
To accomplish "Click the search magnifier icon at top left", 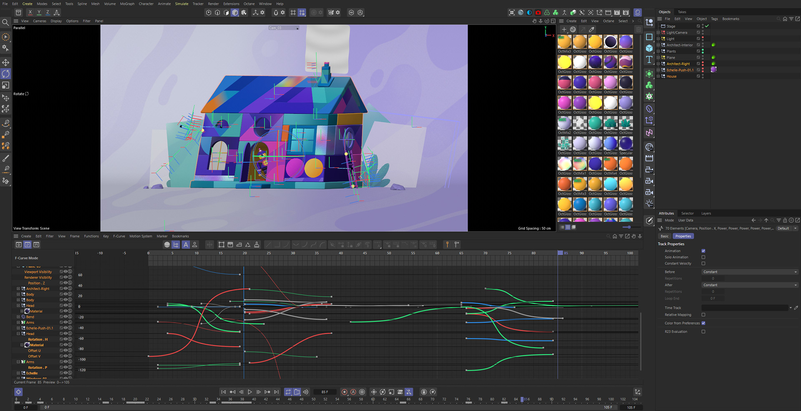I will (x=5, y=23).
